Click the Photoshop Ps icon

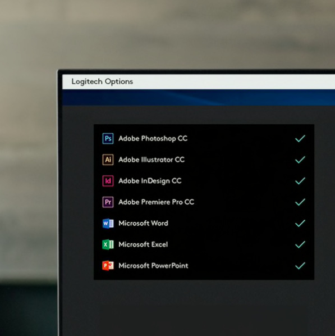[108, 138]
